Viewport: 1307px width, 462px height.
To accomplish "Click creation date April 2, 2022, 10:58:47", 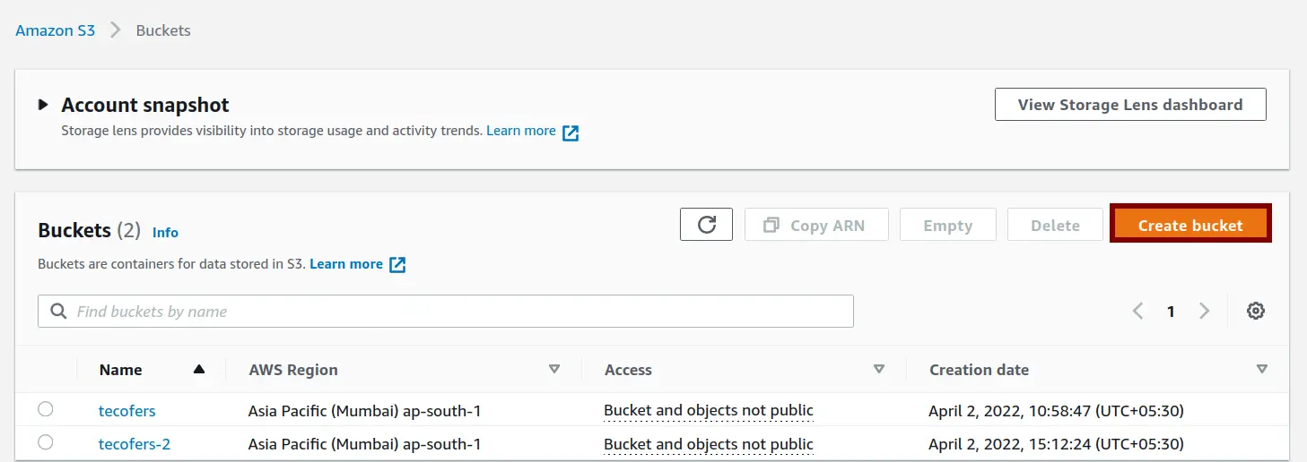I will [x=1057, y=411].
